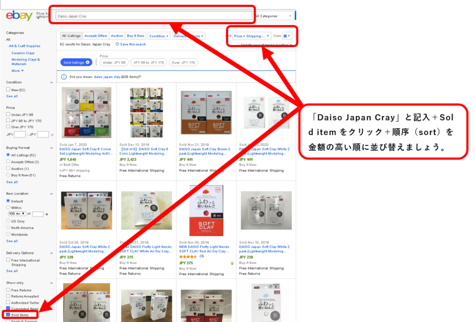Switch to the Auction tab

117,36
